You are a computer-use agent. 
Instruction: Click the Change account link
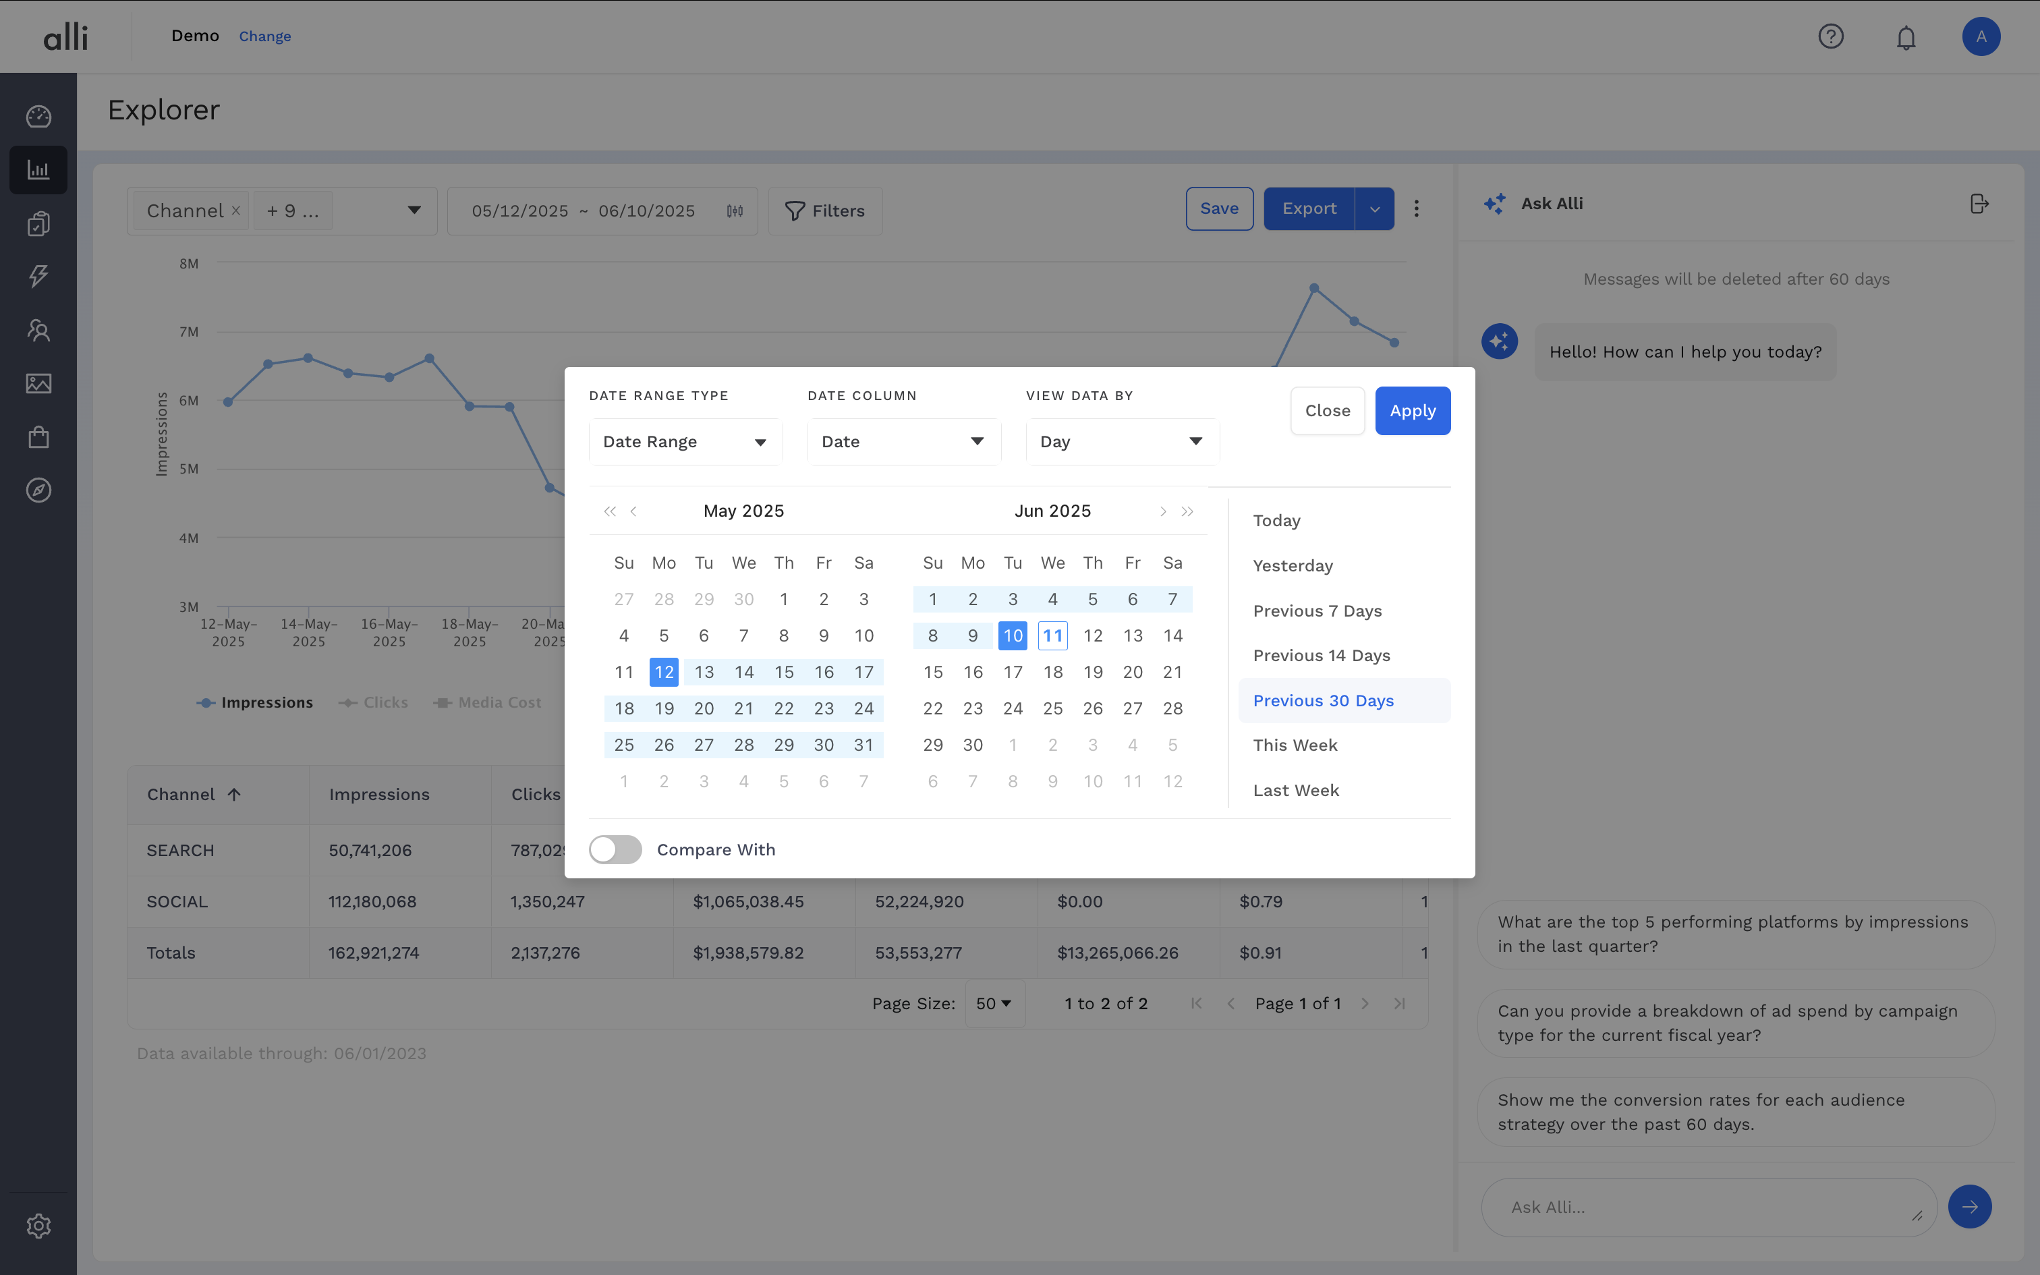click(x=264, y=36)
